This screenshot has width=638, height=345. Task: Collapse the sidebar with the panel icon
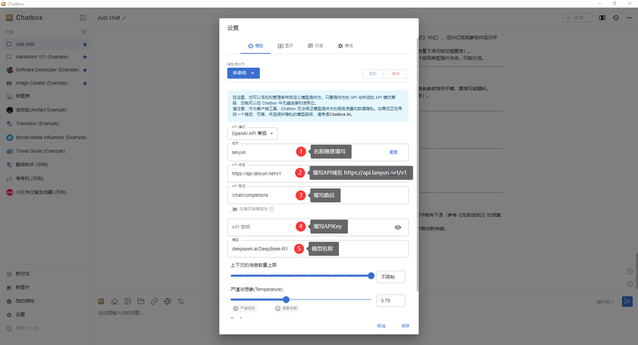(83, 18)
